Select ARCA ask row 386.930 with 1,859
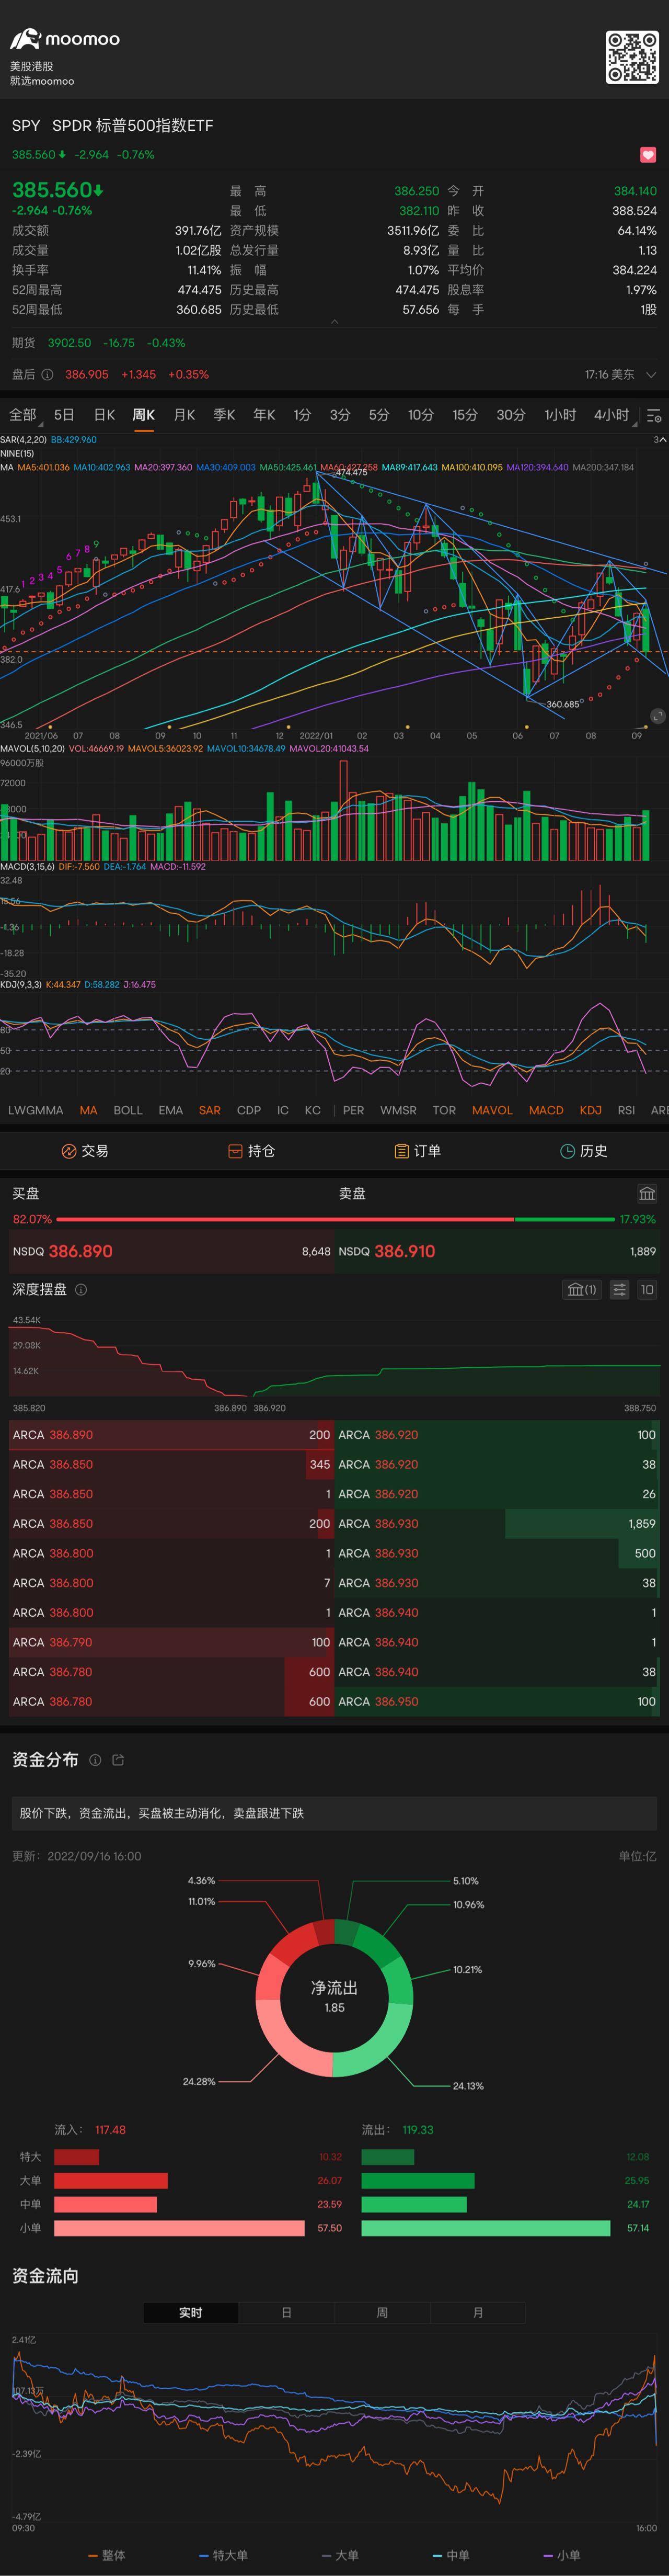 [497, 1524]
